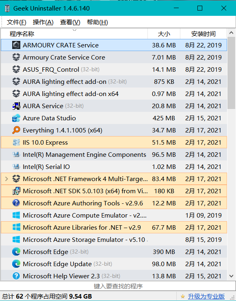Click Geek Uninstaller trash icon in title bar
The height and width of the screenshot is (301, 236).
7,8
